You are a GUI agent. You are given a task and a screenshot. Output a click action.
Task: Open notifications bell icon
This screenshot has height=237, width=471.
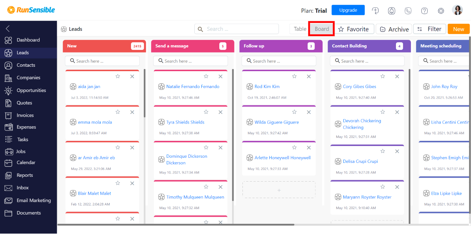pos(392,11)
